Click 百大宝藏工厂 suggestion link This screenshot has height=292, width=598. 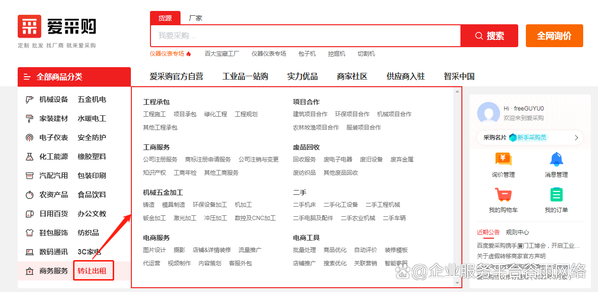tap(222, 54)
